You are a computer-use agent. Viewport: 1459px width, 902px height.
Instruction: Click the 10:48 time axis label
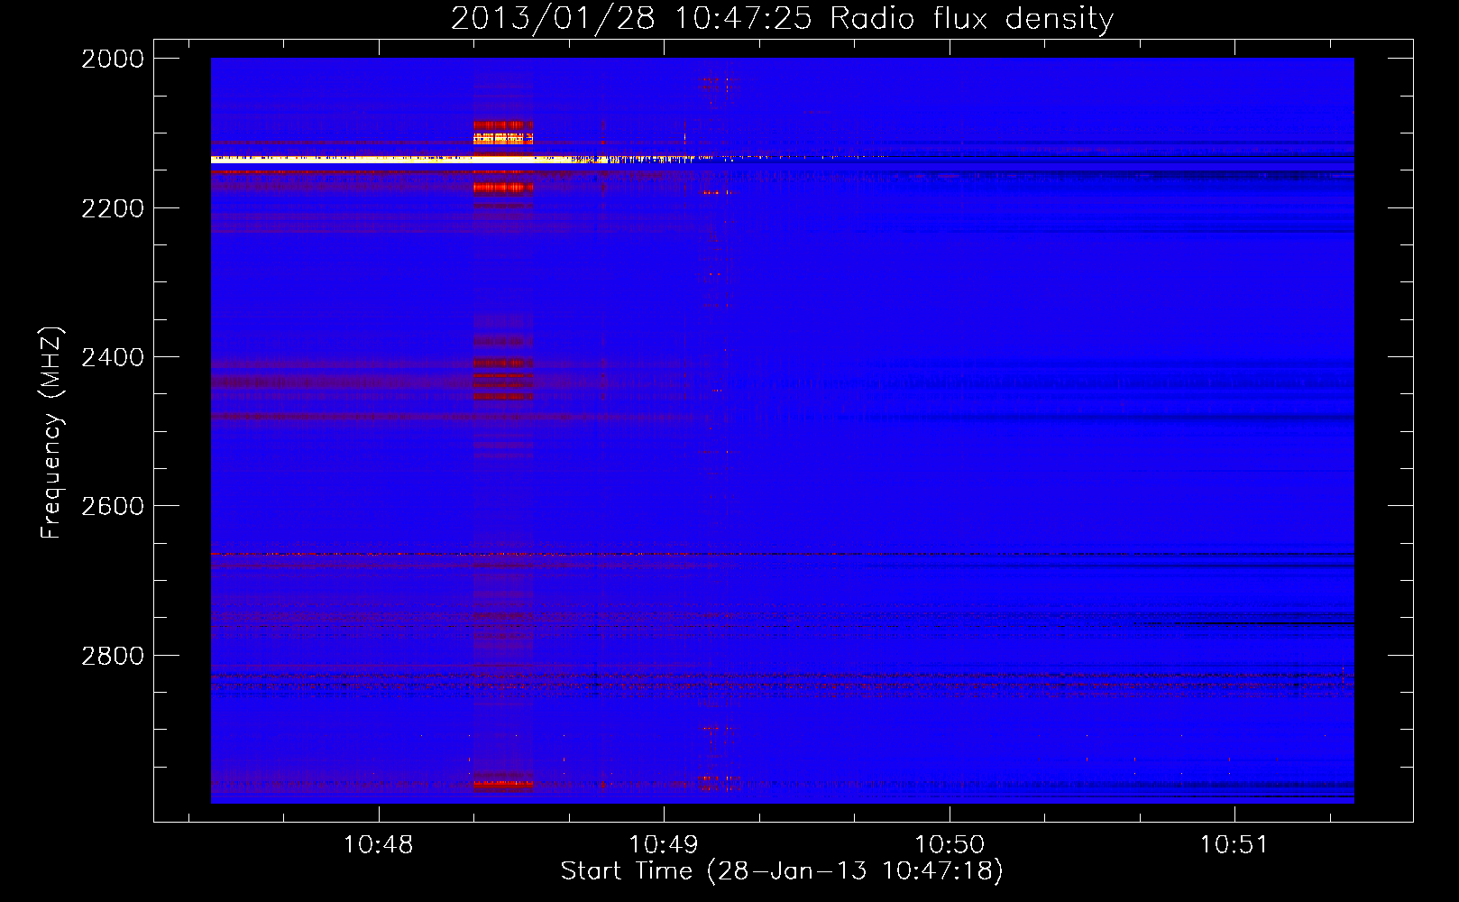pyautogui.click(x=379, y=845)
